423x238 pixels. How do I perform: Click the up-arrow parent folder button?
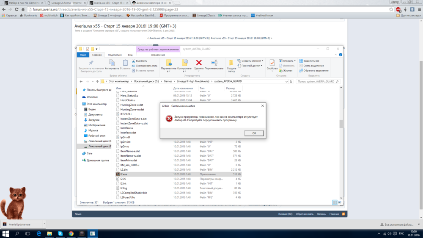pos(98,81)
